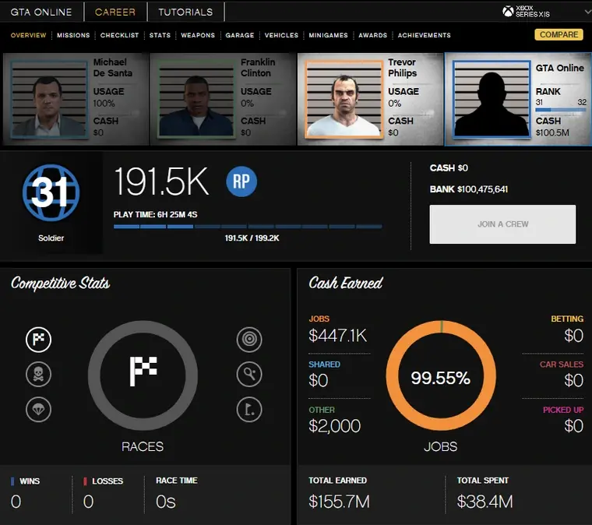Image resolution: width=592 pixels, height=525 pixels.
Task: Click the Join a Crew button
Action: pyautogui.click(x=502, y=224)
